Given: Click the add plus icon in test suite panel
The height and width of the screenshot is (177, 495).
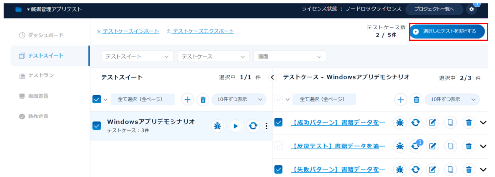Looking at the screenshot, I should click(188, 100).
